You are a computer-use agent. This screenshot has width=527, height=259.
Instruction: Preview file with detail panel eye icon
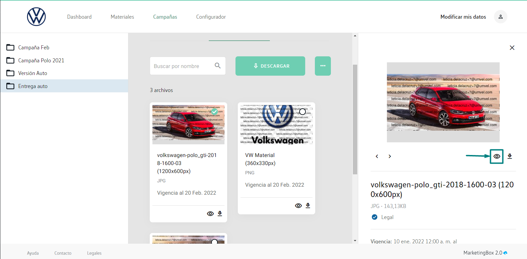(x=497, y=156)
